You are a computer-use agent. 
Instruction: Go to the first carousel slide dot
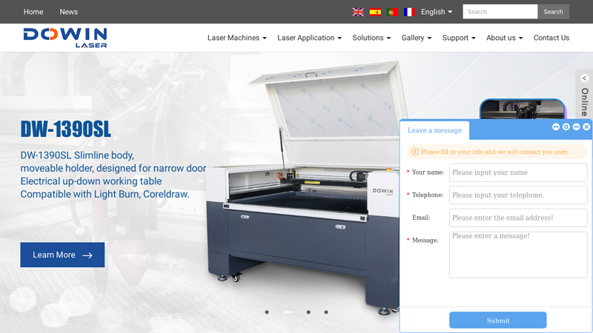tap(267, 312)
